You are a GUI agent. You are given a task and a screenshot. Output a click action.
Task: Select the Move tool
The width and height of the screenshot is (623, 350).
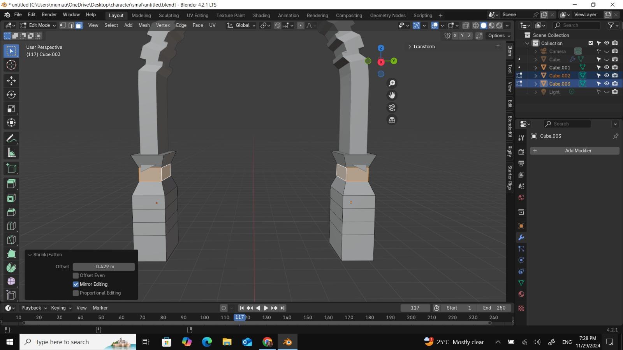(11, 81)
